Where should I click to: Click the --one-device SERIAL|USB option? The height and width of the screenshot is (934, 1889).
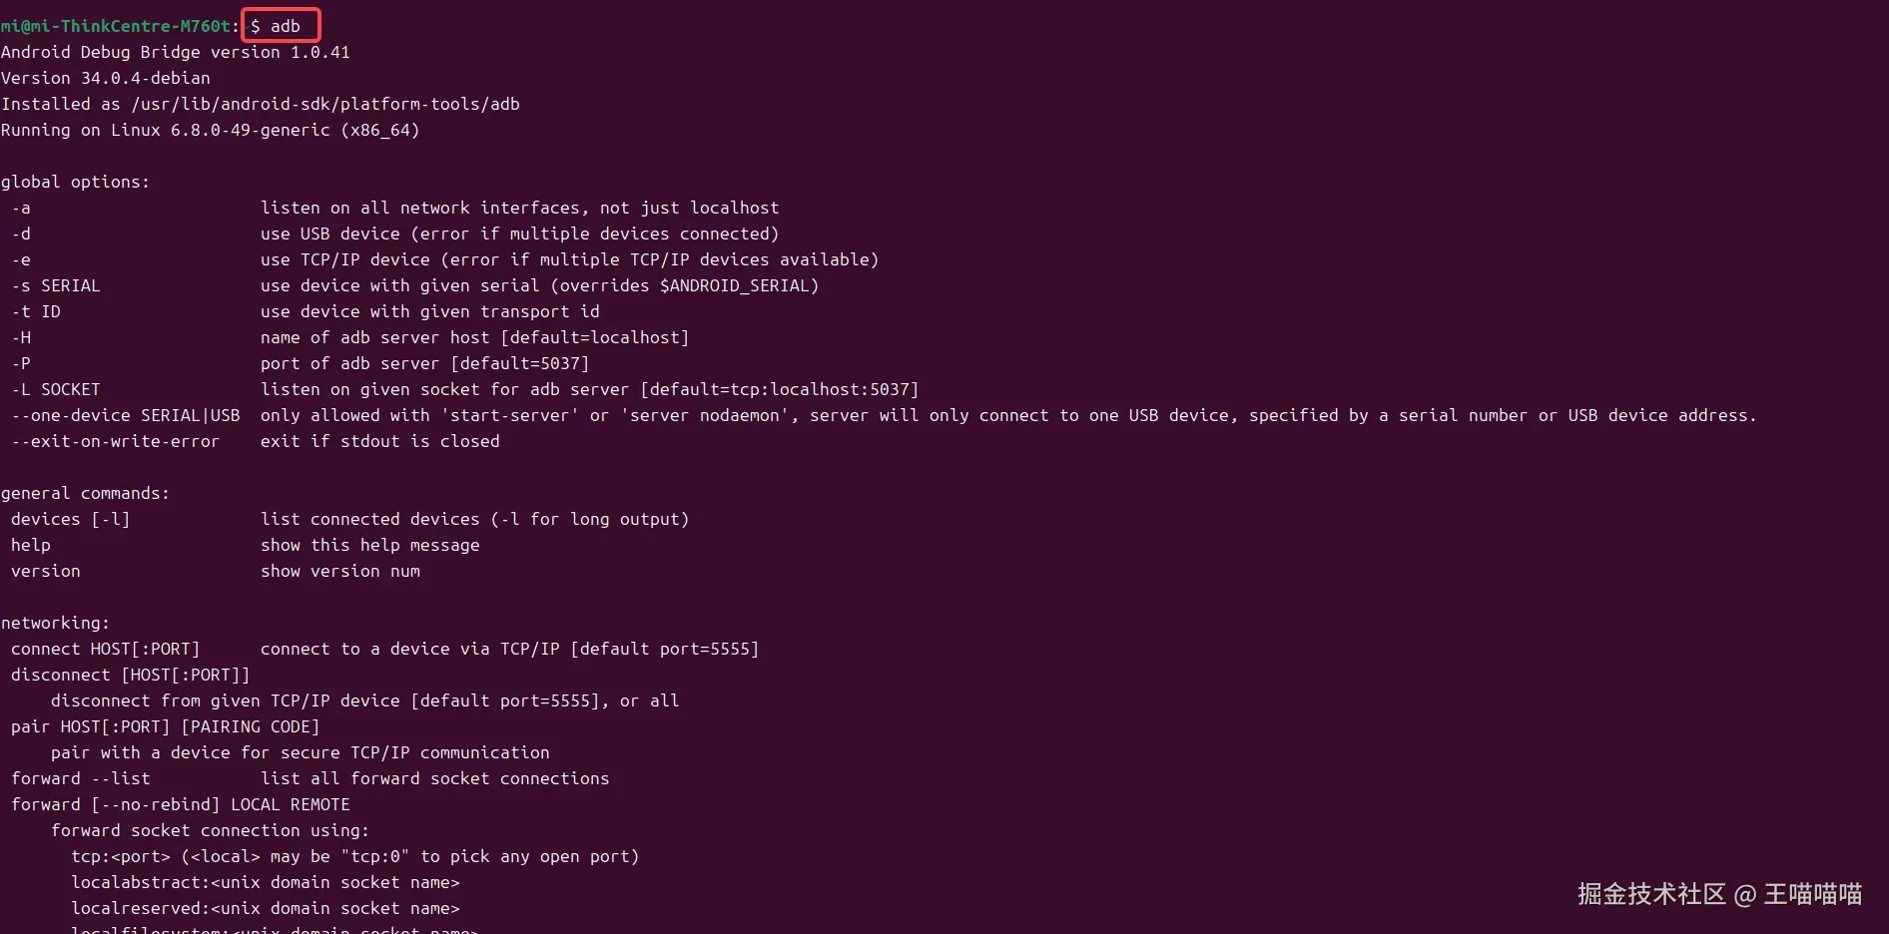(x=126, y=415)
